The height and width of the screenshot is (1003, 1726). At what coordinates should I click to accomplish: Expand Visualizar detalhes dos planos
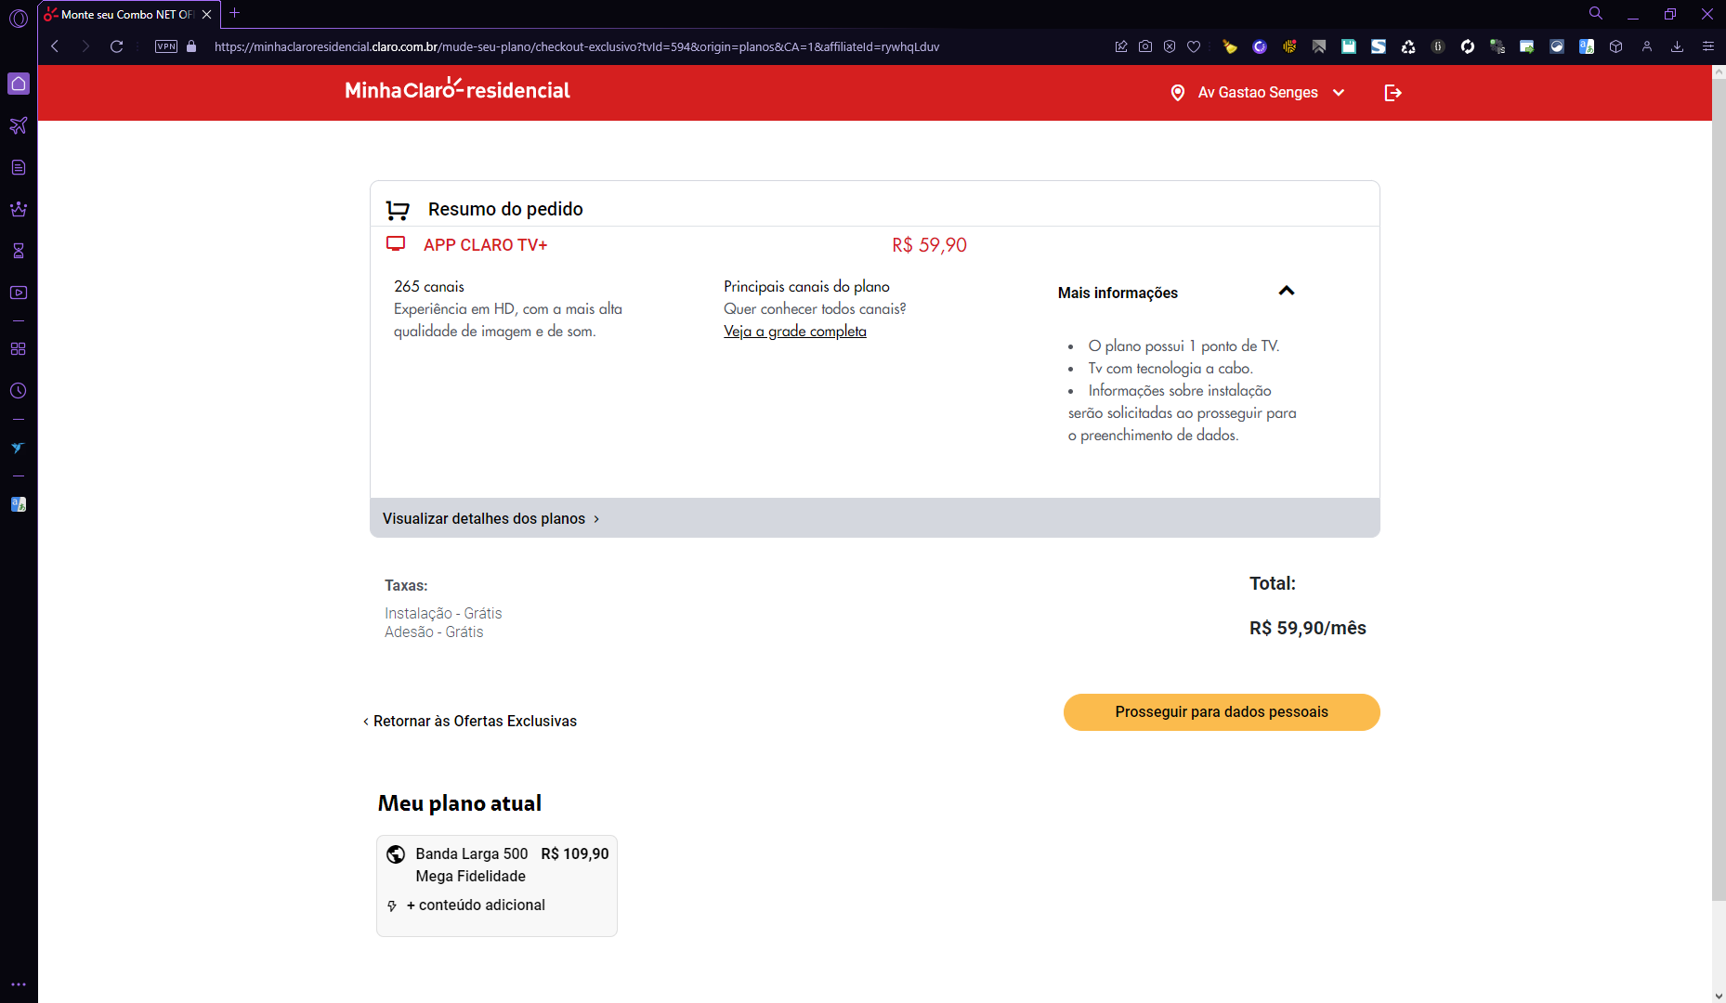click(491, 518)
